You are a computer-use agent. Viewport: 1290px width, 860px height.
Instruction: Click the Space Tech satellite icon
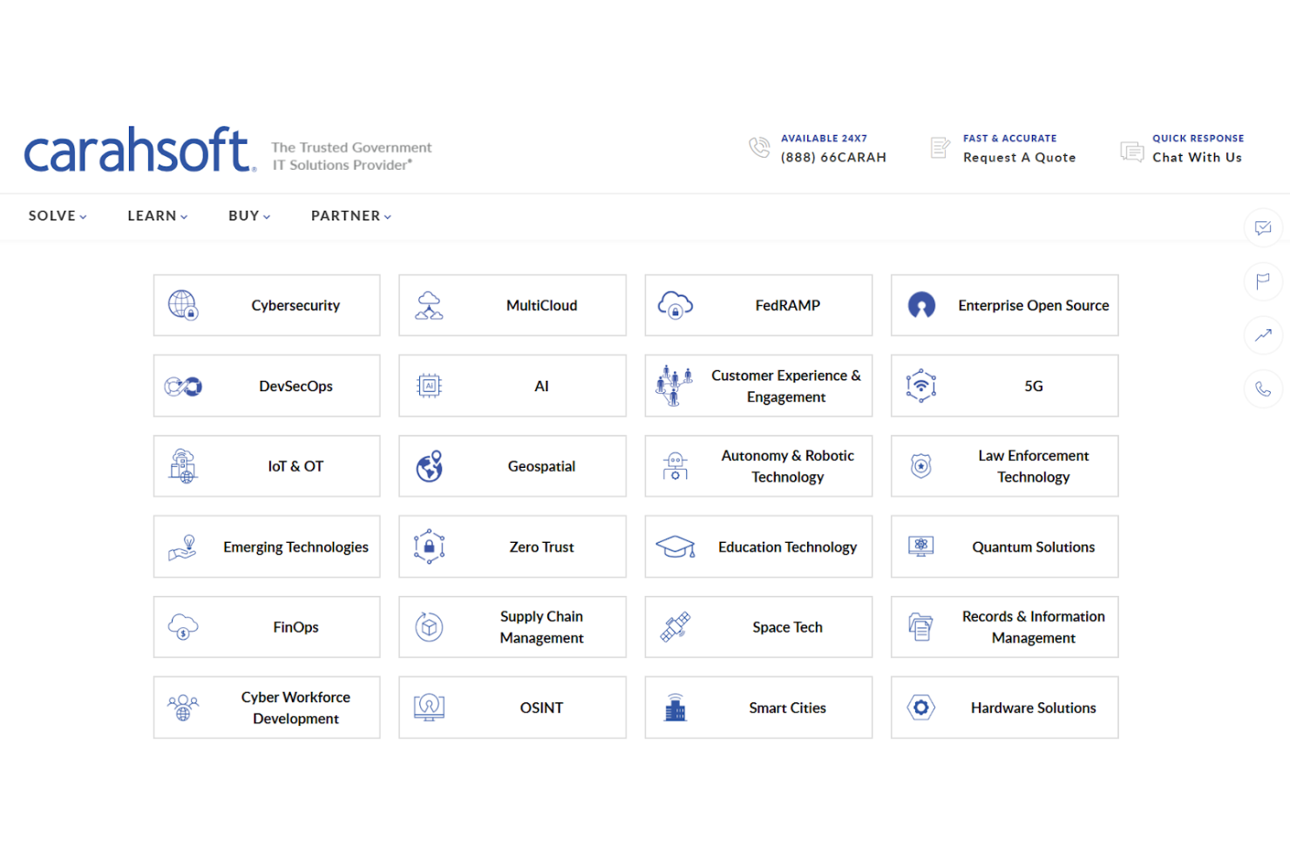click(x=675, y=626)
